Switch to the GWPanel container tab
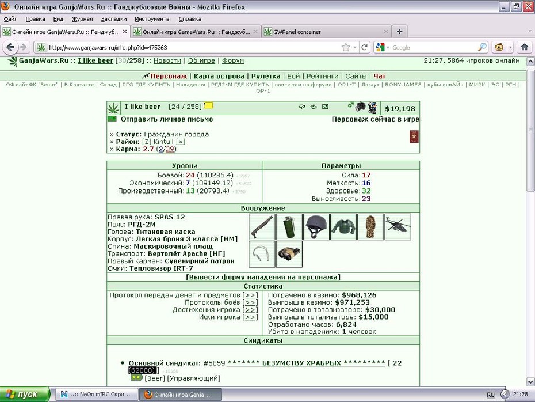Screen dimensions: 535x402 pyautogui.click(x=327, y=32)
